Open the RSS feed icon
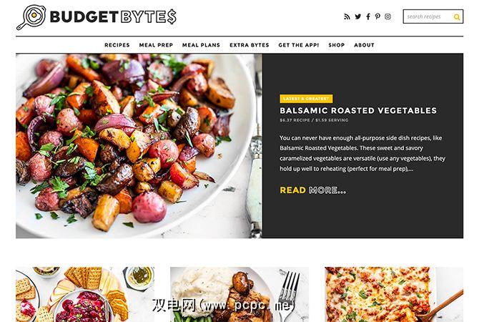The height and width of the screenshot is (322, 479). click(347, 16)
